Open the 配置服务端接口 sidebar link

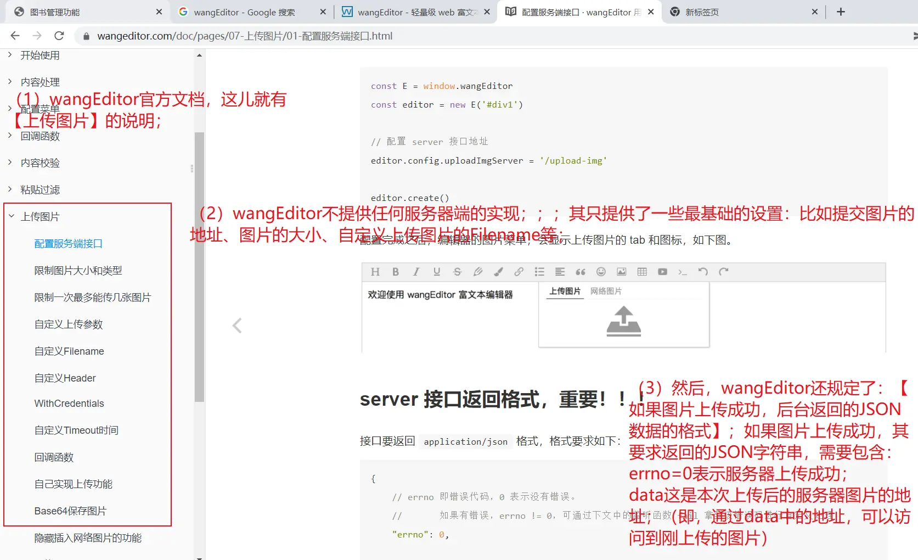(69, 243)
